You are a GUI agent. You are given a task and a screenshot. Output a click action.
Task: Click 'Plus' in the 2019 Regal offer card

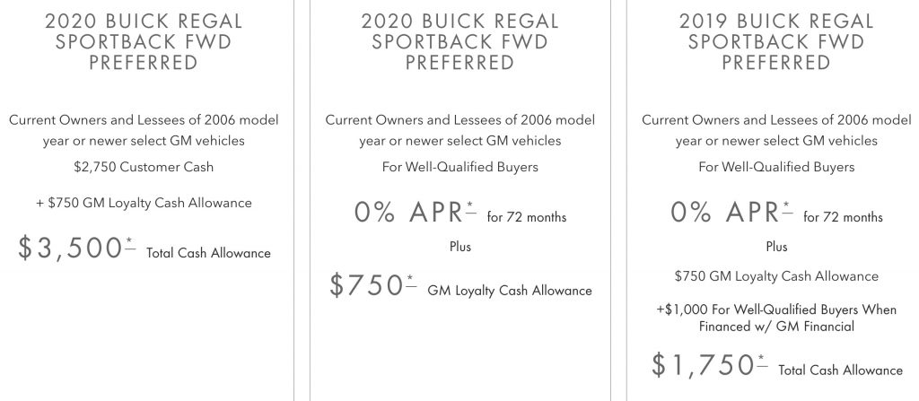[776, 246]
